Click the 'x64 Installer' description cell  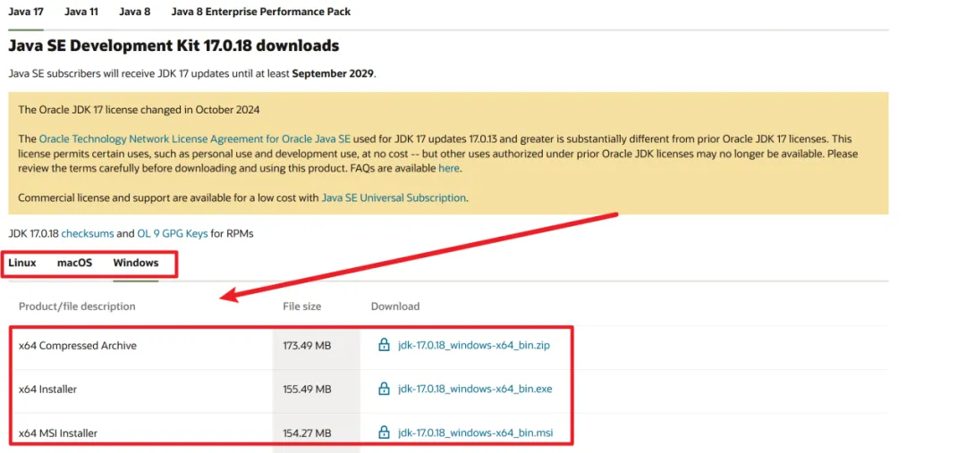click(47, 389)
